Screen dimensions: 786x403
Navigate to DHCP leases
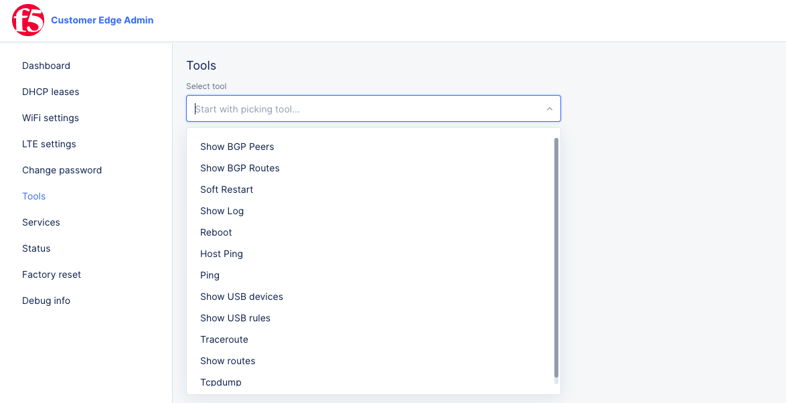51,92
